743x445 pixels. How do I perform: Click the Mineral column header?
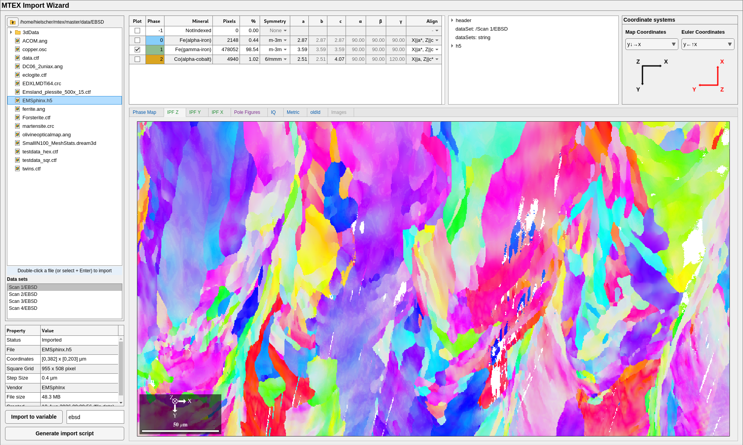coord(188,21)
